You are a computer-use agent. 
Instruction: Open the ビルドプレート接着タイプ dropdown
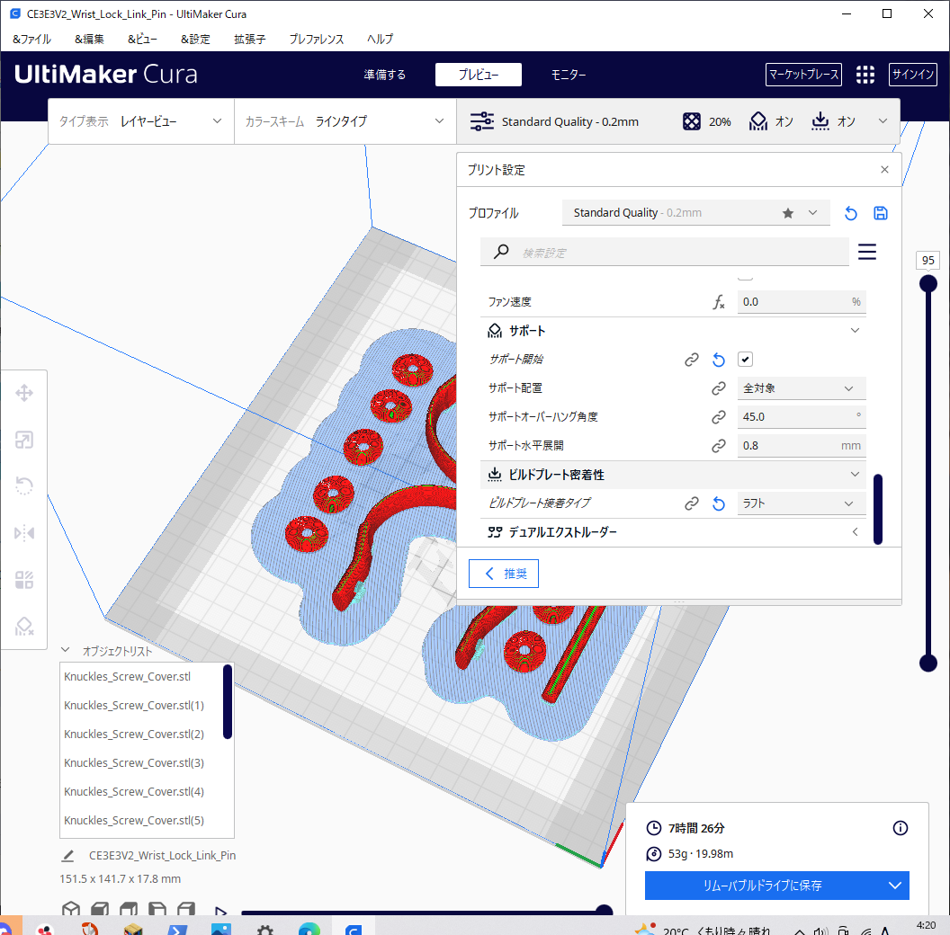pyautogui.click(x=801, y=503)
